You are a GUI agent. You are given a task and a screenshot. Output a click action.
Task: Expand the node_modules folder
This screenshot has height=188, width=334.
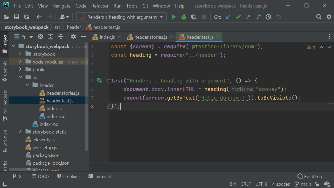pos(20,62)
